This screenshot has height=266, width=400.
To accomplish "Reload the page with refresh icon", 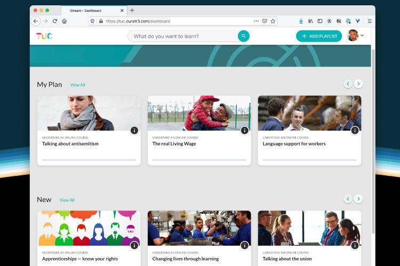I will [55, 21].
